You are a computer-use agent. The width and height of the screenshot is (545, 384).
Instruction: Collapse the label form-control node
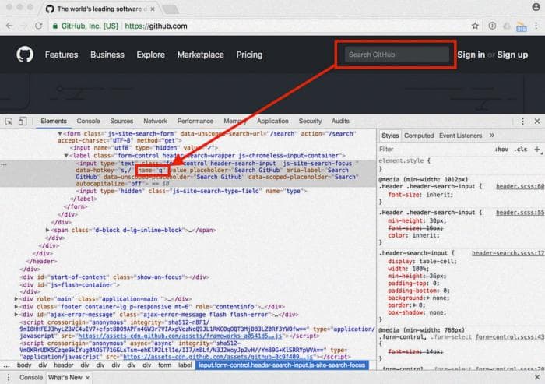point(66,156)
